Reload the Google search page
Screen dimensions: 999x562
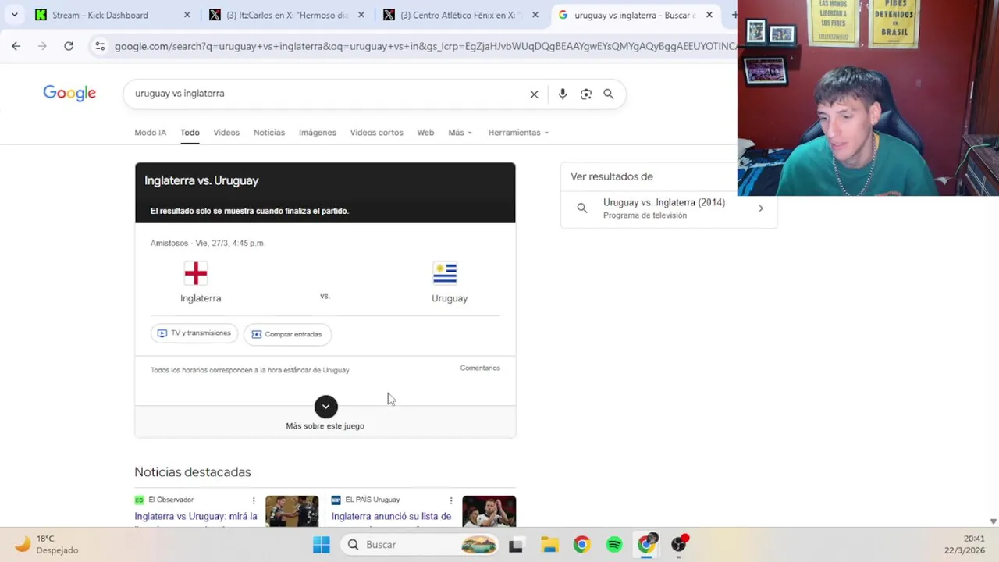[x=69, y=46]
